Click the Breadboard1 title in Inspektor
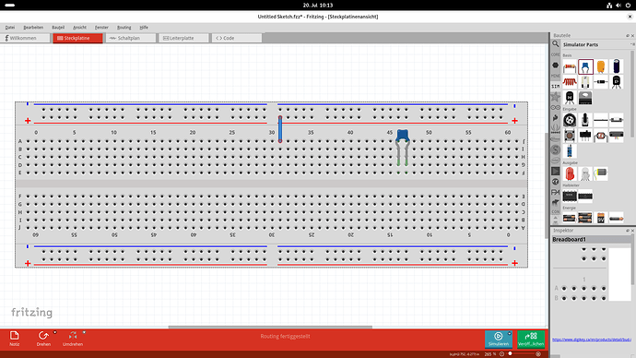This screenshot has height=358, width=636. point(569,240)
